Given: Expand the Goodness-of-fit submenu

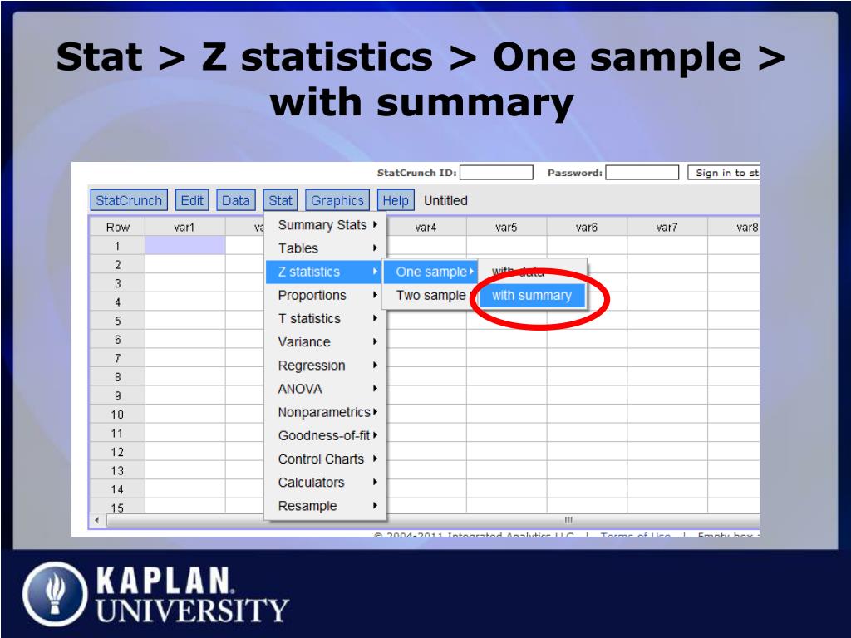Looking at the screenshot, I should (x=326, y=435).
